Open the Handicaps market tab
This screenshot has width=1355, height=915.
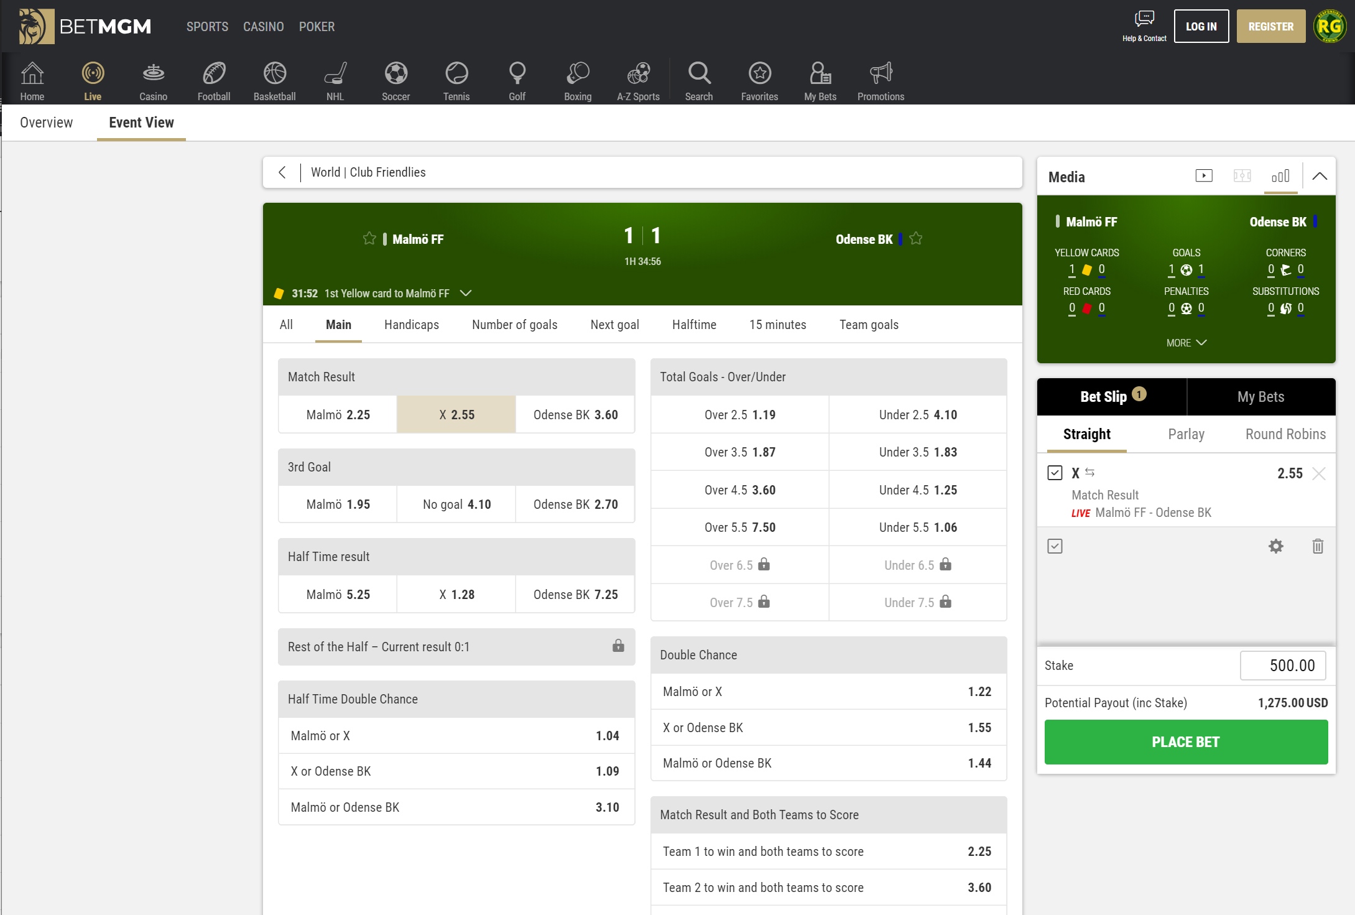412,325
